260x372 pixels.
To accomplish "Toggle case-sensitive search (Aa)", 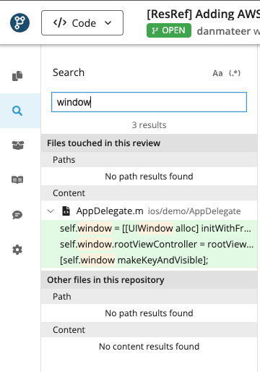I will (217, 73).
